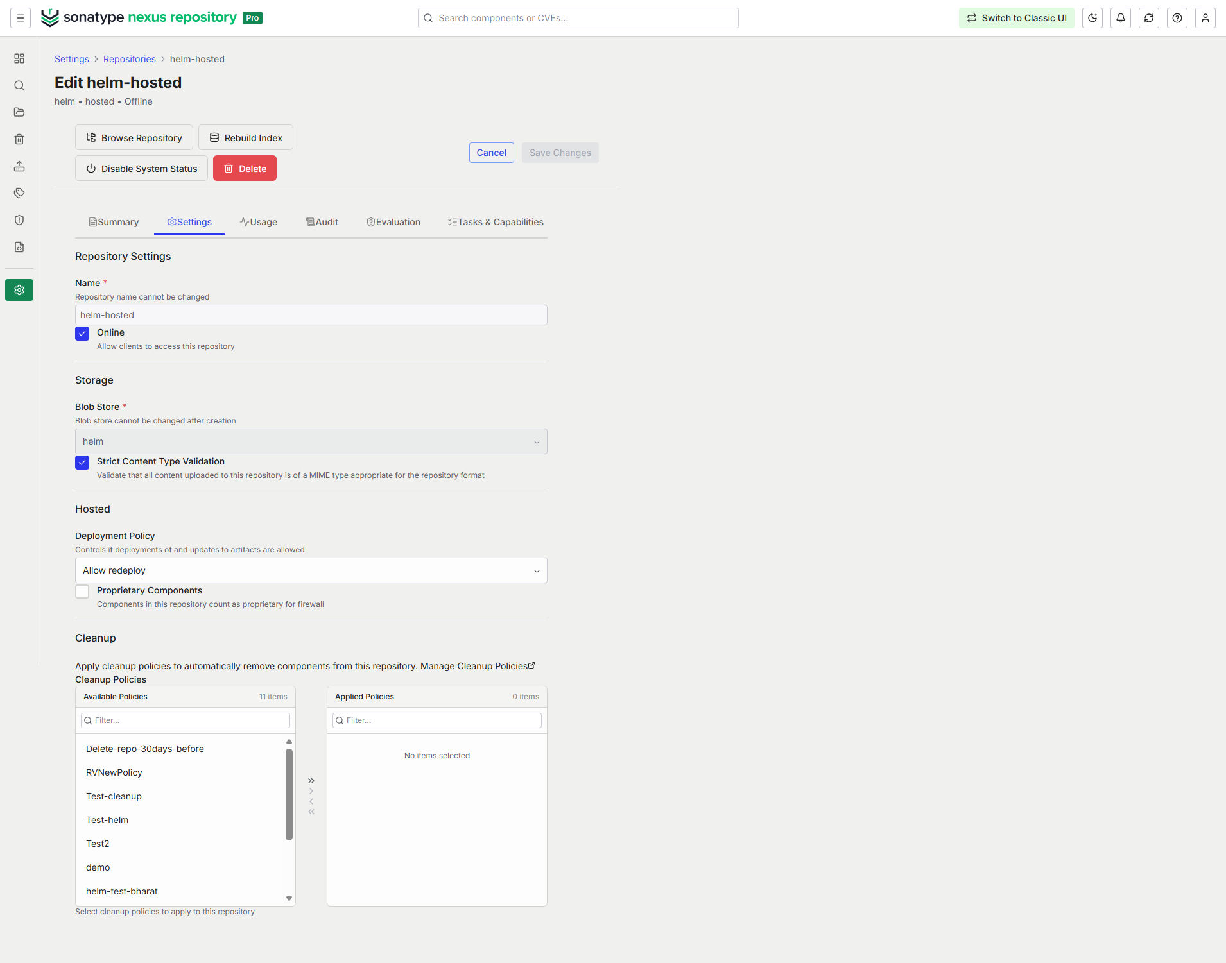
Task: Open the user profile icon
Action: pos(1205,18)
